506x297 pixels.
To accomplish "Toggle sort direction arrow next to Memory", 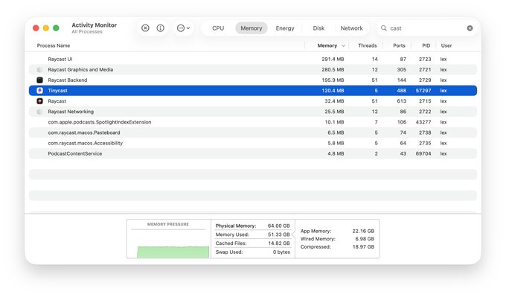I will point(343,46).
